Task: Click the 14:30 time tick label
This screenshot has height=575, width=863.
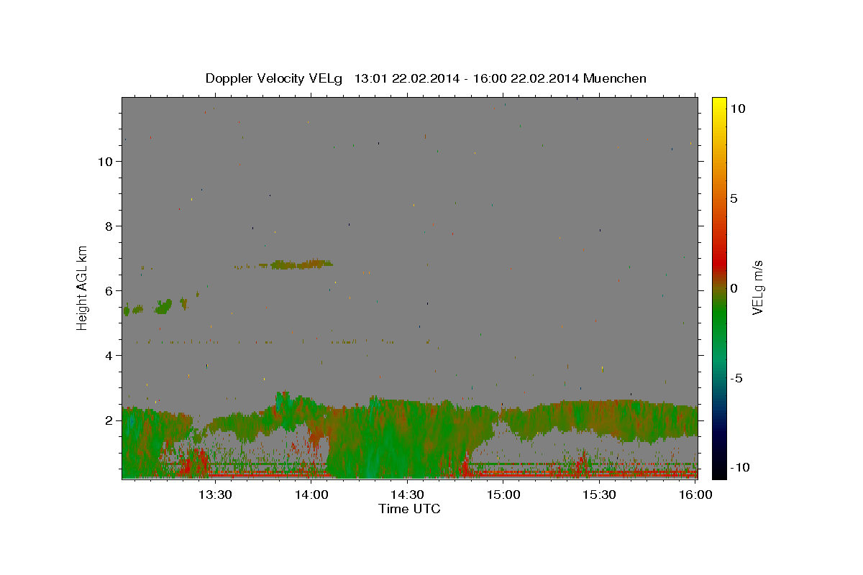Action: coord(408,494)
